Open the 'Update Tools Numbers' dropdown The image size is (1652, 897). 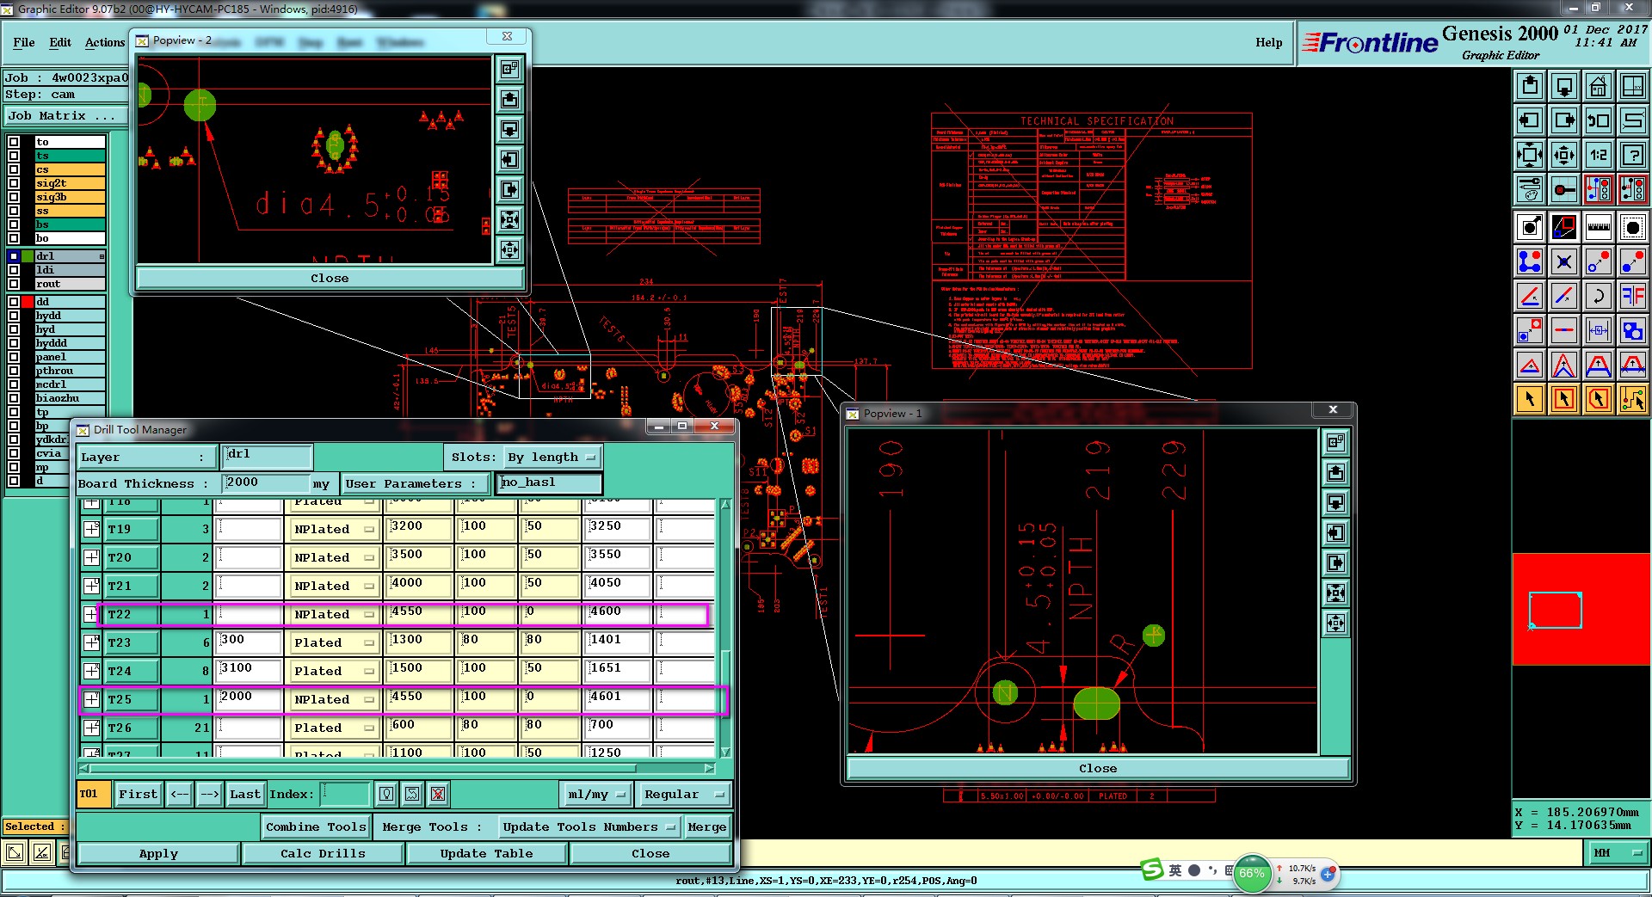pos(589,827)
